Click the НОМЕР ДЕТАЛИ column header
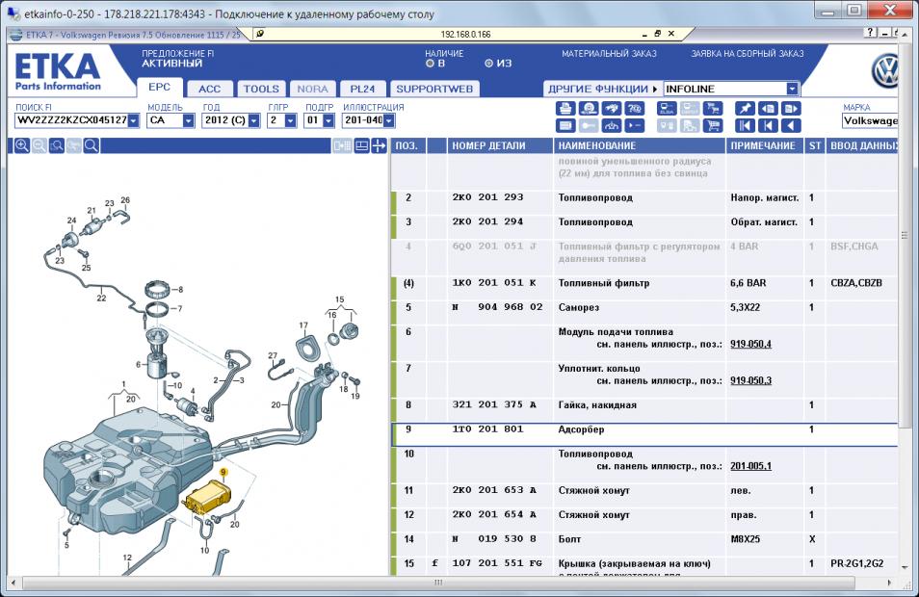 pyautogui.click(x=501, y=146)
